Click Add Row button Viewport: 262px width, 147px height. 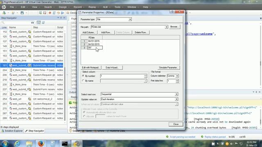[x=106, y=33]
